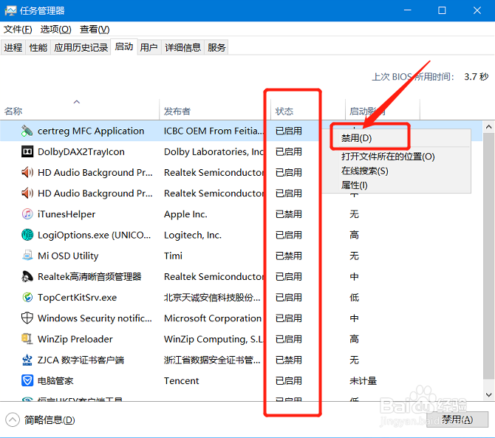Click the WinZip Preloader icon

(x=27, y=339)
